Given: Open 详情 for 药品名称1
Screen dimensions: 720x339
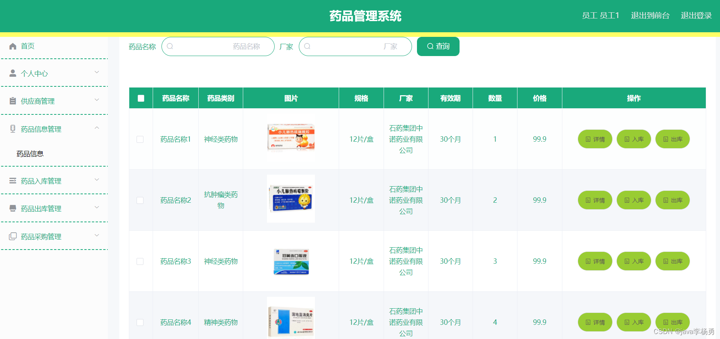Looking at the screenshot, I should pos(595,139).
